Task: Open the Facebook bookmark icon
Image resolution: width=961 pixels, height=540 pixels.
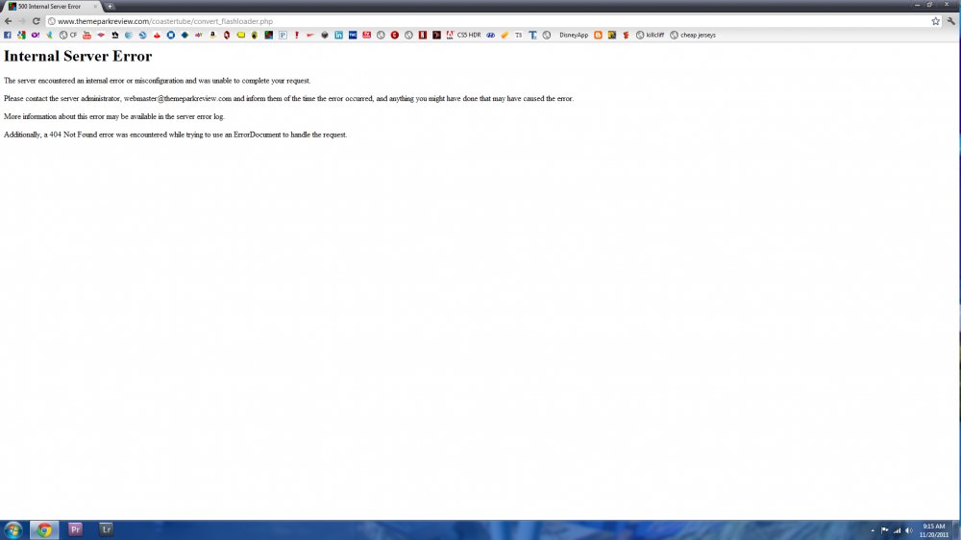Action: 8,36
